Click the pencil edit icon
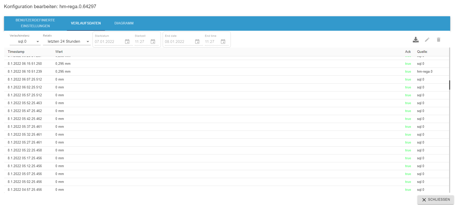 click(x=427, y=40)
